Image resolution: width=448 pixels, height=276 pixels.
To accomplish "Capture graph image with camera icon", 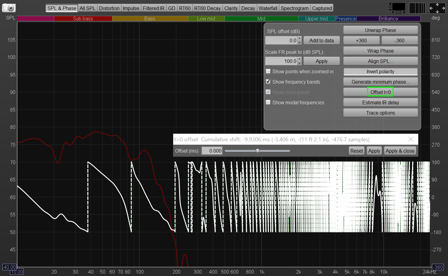I will click(9, 8).
